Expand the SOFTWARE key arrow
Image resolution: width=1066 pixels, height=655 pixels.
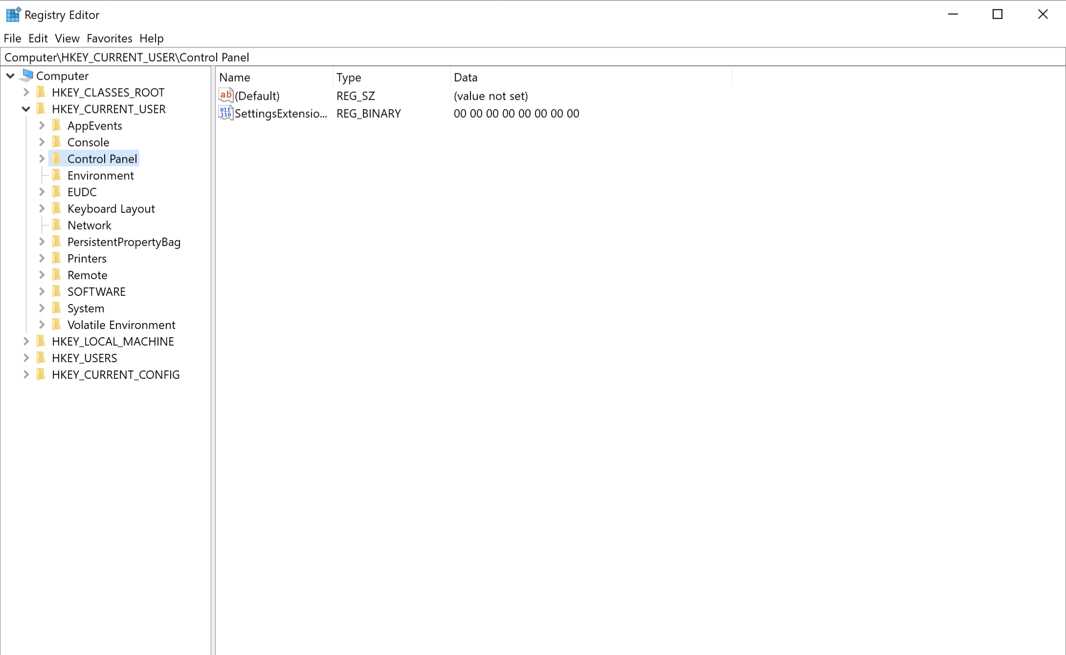point(42,292)
